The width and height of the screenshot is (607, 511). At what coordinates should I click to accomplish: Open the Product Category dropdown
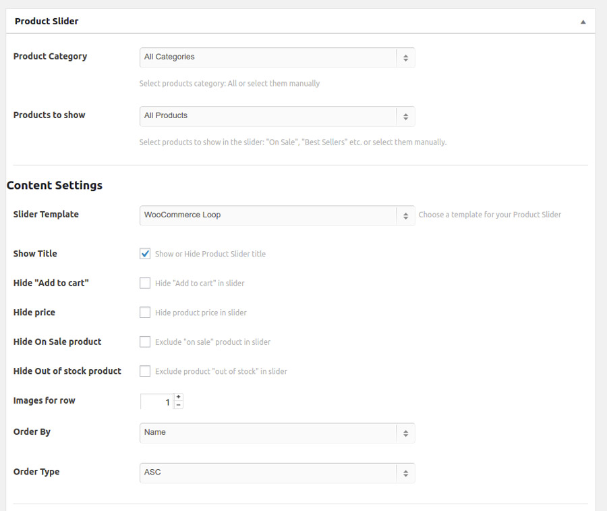[x=277, y=57]
